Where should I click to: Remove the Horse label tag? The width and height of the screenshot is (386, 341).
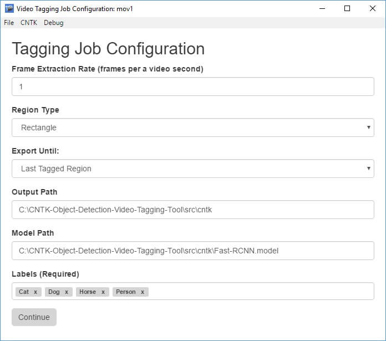coord(103,292)
